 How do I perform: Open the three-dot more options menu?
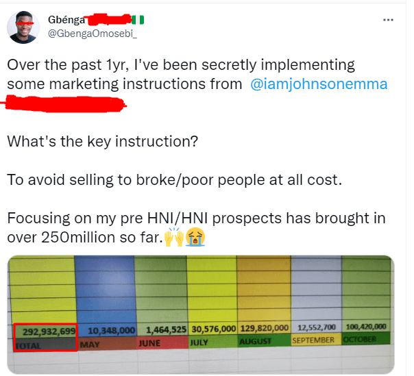(388, 20)
